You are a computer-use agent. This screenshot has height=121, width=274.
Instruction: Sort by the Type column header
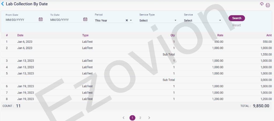85,35
